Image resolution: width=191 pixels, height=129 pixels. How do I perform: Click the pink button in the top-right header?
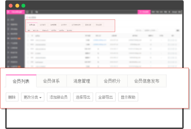click(144, 12)
